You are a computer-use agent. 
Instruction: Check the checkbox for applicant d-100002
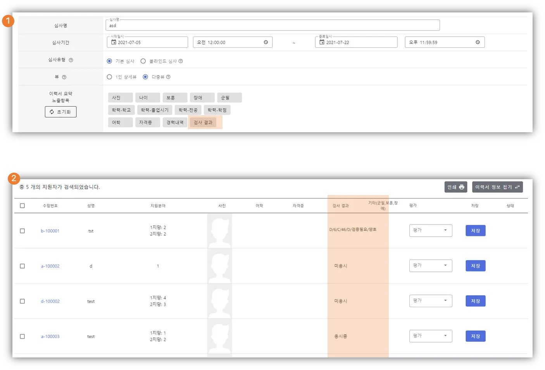coord(22,301)
